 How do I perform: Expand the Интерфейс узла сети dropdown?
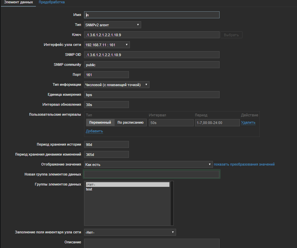click(x=107, y=45)
